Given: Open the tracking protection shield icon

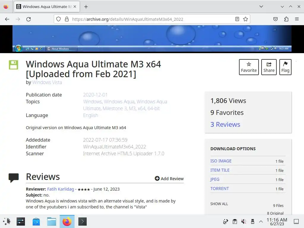Looking at the screenshot, I should [x=58, y=19].
